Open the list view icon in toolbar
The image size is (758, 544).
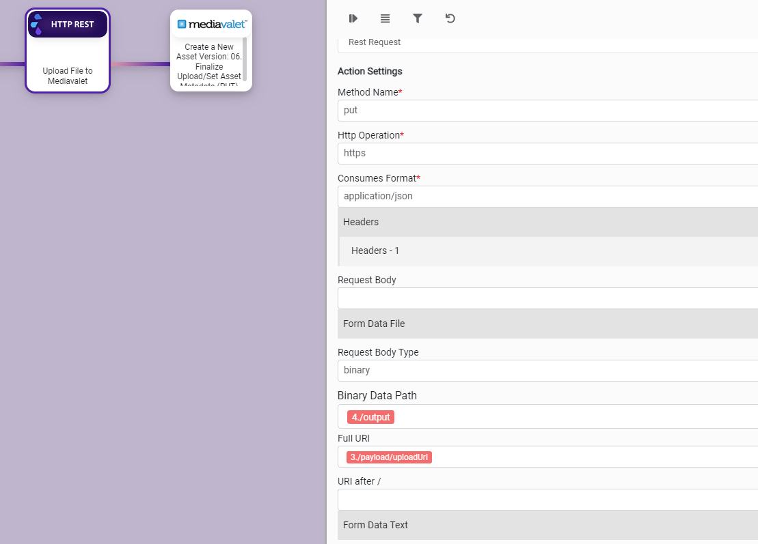[385, 18]
